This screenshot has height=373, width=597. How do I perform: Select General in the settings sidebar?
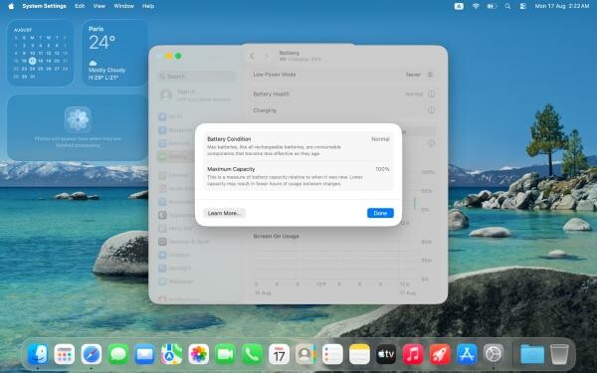click(196, 175)
